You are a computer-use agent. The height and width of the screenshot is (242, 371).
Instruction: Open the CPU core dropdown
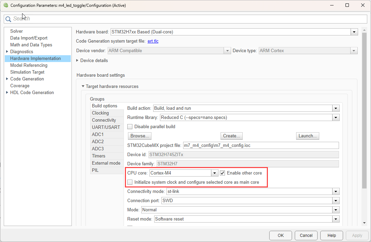click(x=214, y=173)
